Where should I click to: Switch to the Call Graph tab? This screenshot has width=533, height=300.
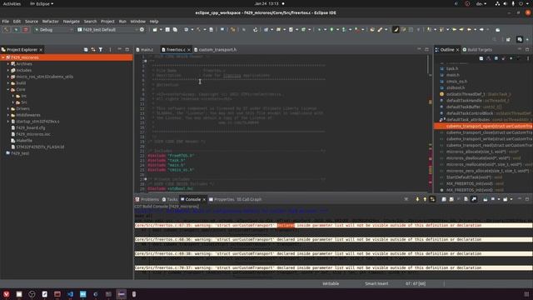click(249, 199)
